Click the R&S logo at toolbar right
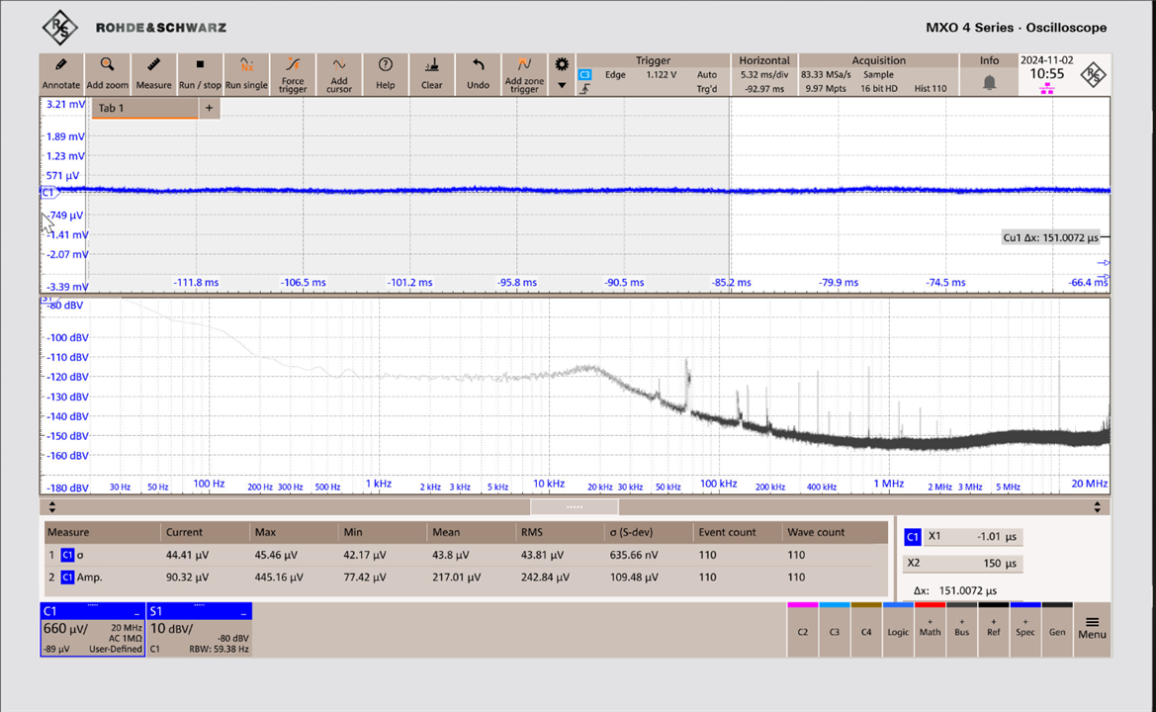The image size is (1156, 712). (x=1093, y=74)
